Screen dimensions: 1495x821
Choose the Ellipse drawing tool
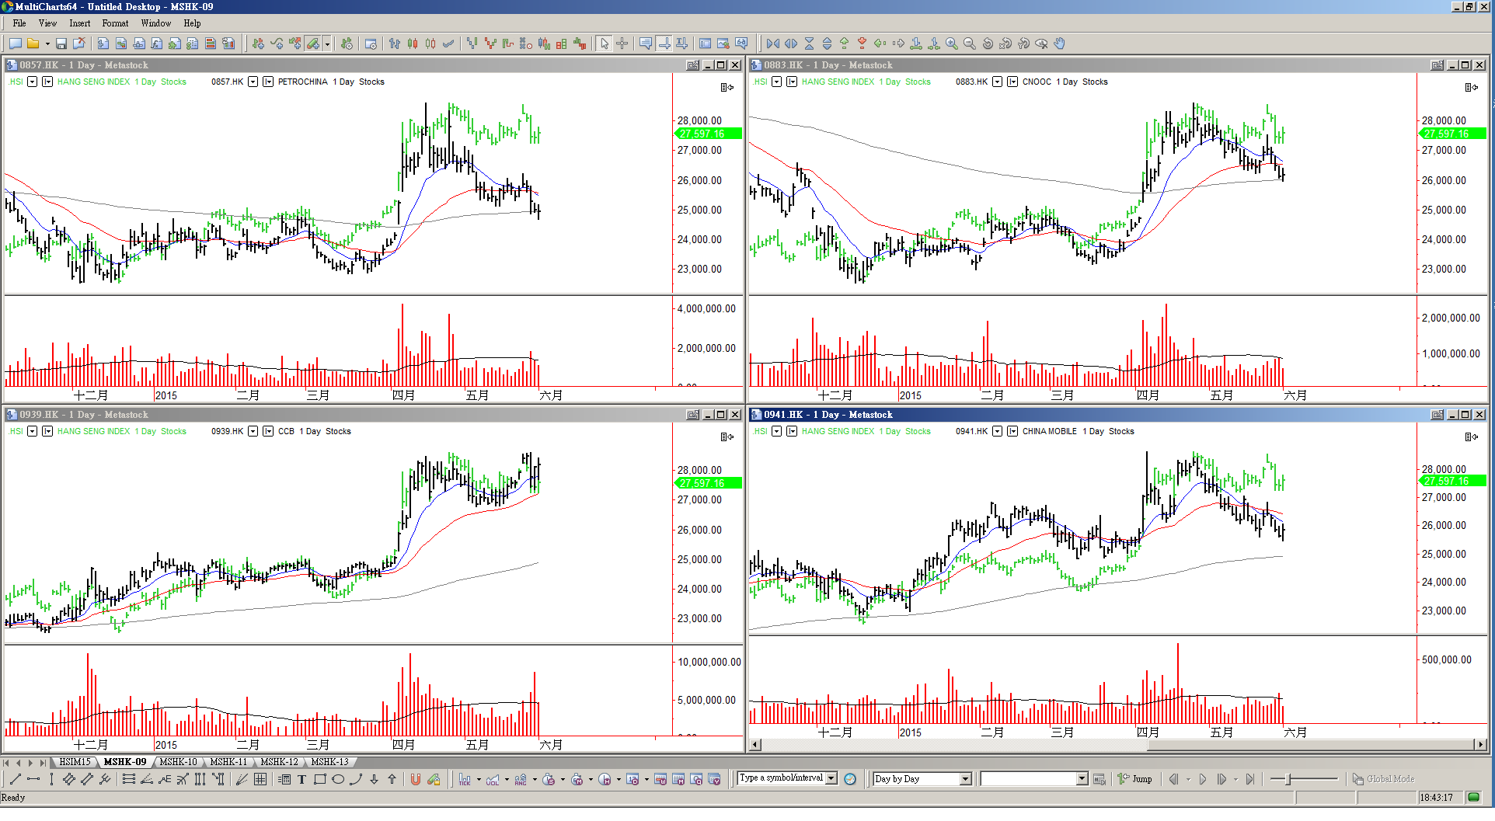tap(338, 779)
